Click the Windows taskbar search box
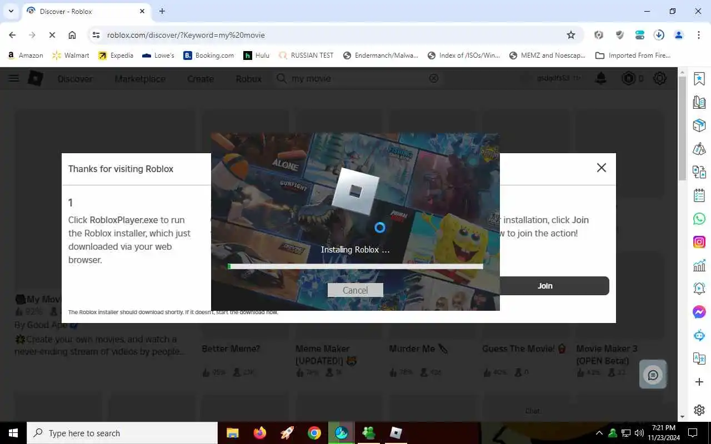Viewport: 711px width, 444px height. coord(122,433)
